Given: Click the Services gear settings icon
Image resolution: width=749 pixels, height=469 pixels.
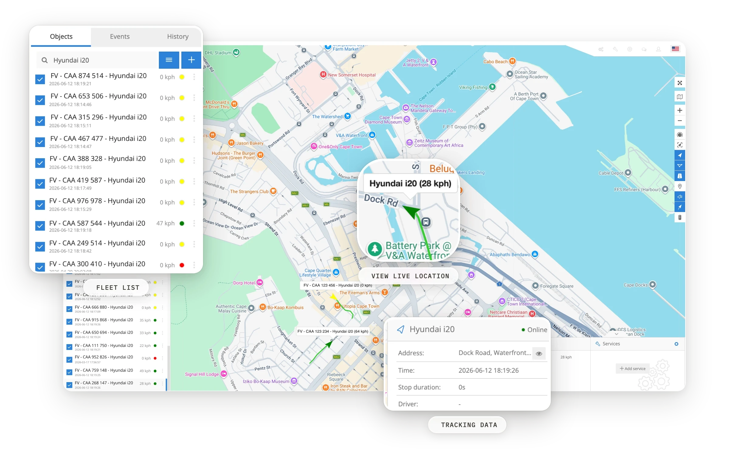Looking at the screenshot, I should pos(676,344).
